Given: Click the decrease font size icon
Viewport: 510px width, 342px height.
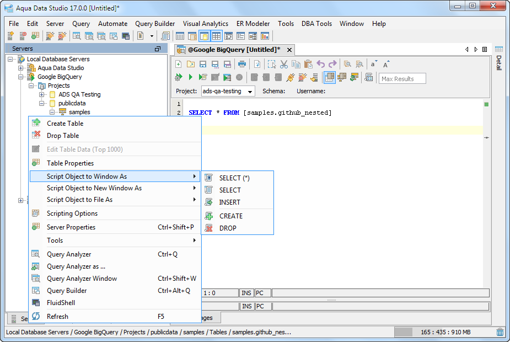Looking at the screenshot, I should [374, 64].
